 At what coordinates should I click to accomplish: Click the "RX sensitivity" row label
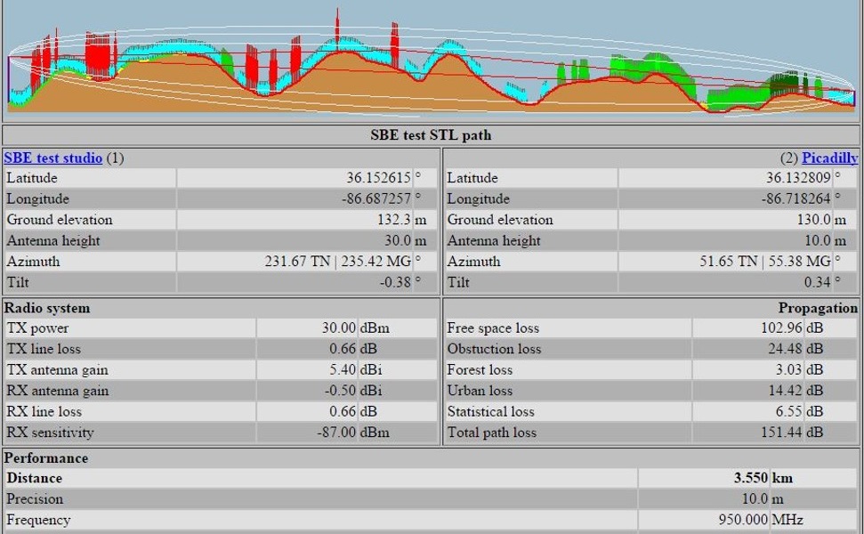[x=50, y=433]
